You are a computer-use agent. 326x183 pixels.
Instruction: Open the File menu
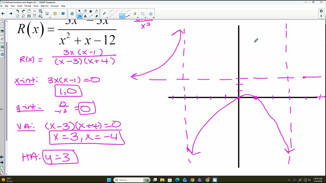(x=1, y=6)
